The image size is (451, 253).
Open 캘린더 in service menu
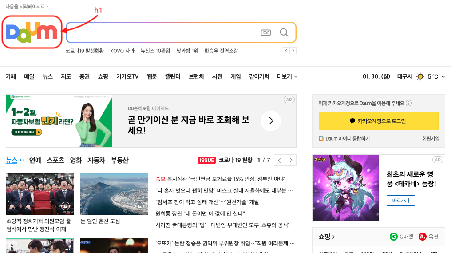tap(173, 76)
